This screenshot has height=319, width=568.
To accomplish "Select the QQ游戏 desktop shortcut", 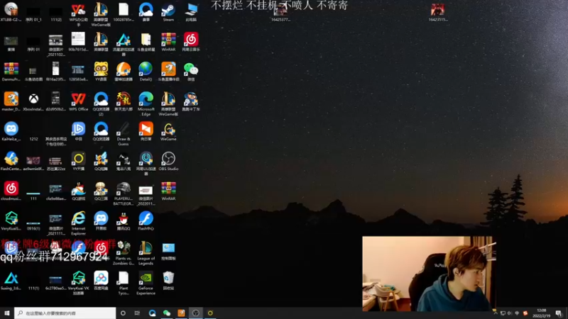I will click(x=78, y=191).
